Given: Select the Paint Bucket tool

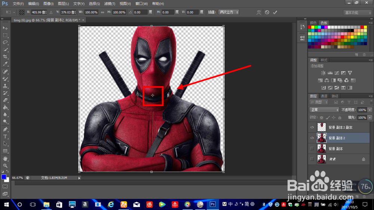Looking at the screenshot, I should click(x=5, y=108).
